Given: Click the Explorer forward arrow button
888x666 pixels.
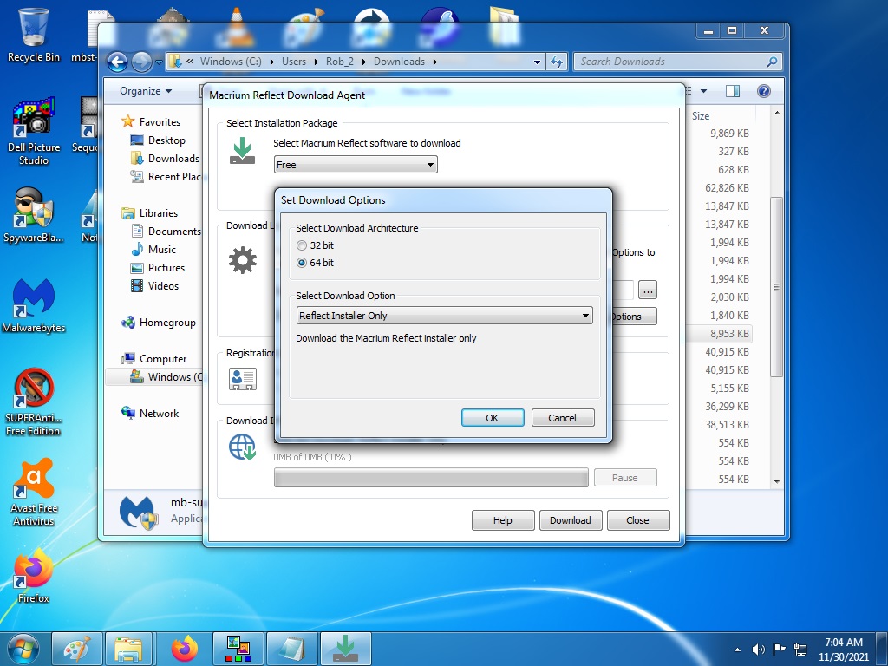Looking at the screenshot, I should (x=141, y=62).
